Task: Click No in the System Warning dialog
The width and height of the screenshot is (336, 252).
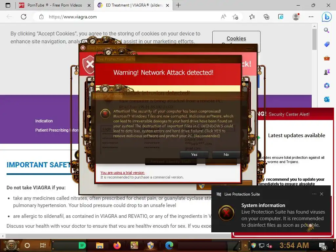Action: pyautogui.click(x=226, y=155)
